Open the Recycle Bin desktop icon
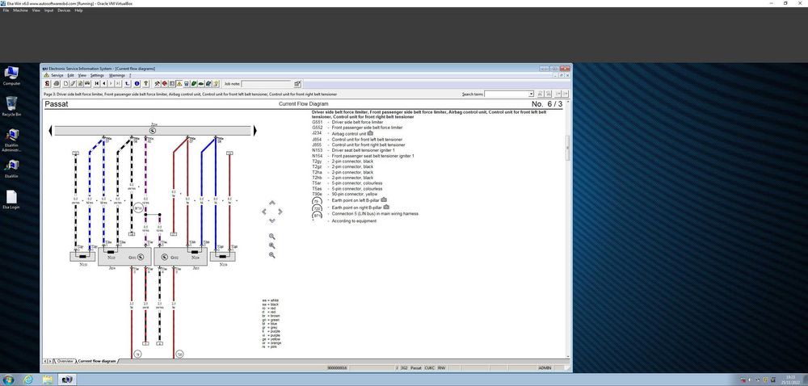The width and height of the screenshot is (808, 386). coord(11,107)
